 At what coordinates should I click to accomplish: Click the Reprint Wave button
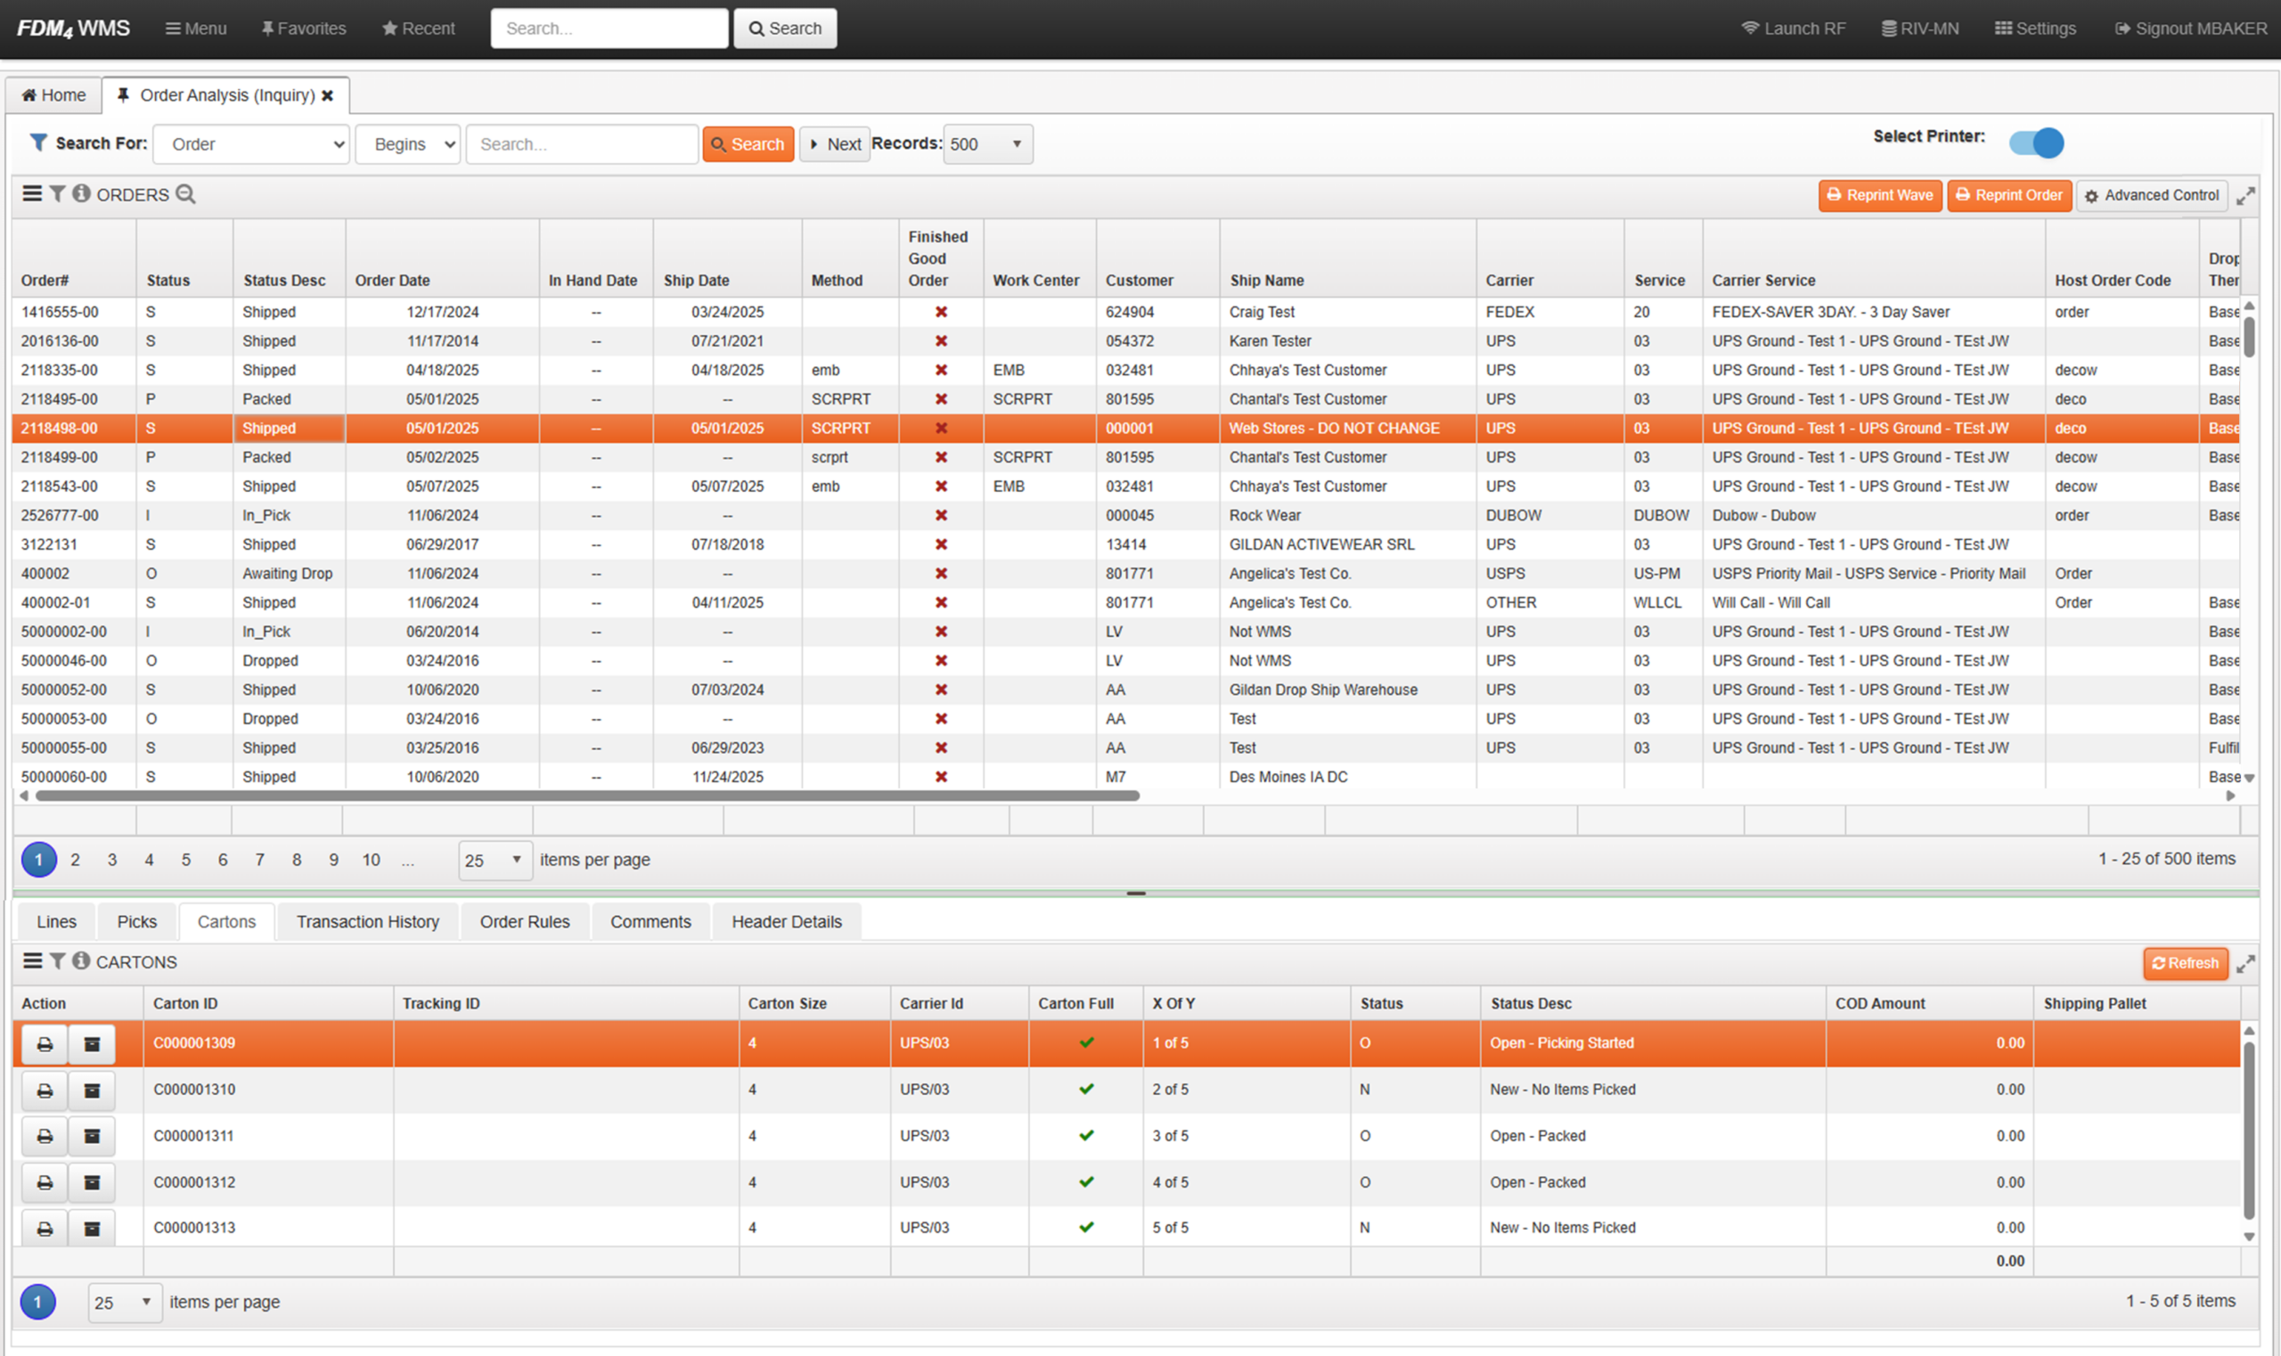[1879, 195]
